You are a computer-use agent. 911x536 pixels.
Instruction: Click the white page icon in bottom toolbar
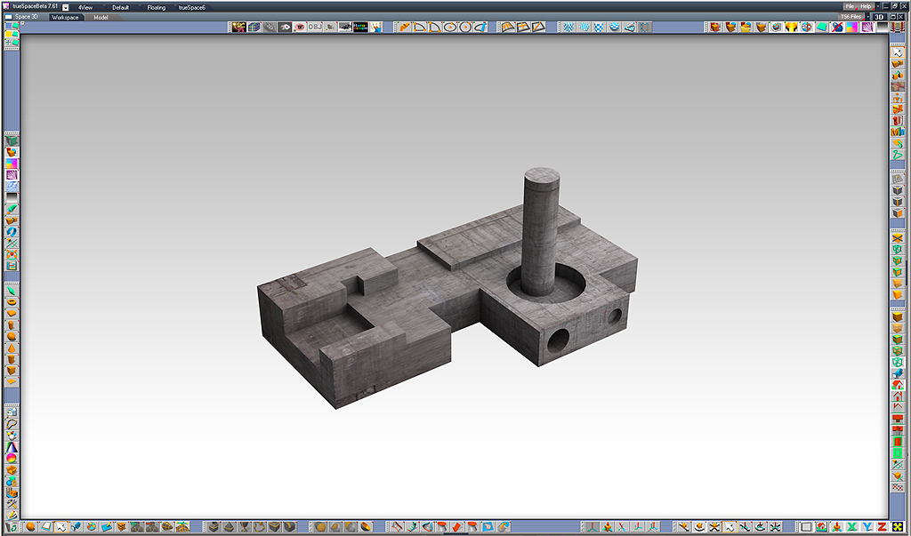pyautogui.click(x=46, y=527)
